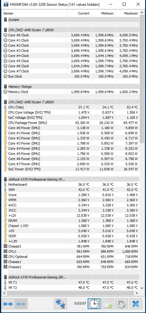Close sensors with the blue X button
The height and width of the screenshot is (313, 146).
pos(136,304)
